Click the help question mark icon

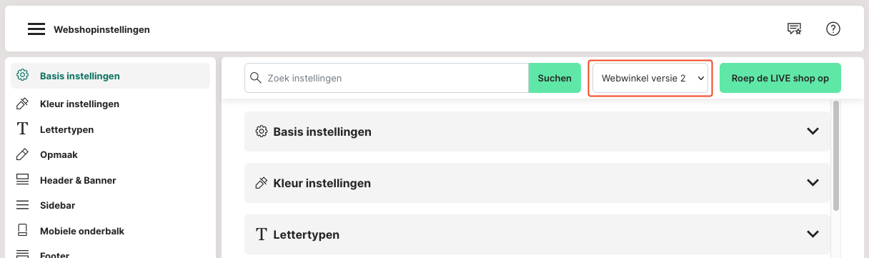833,29
